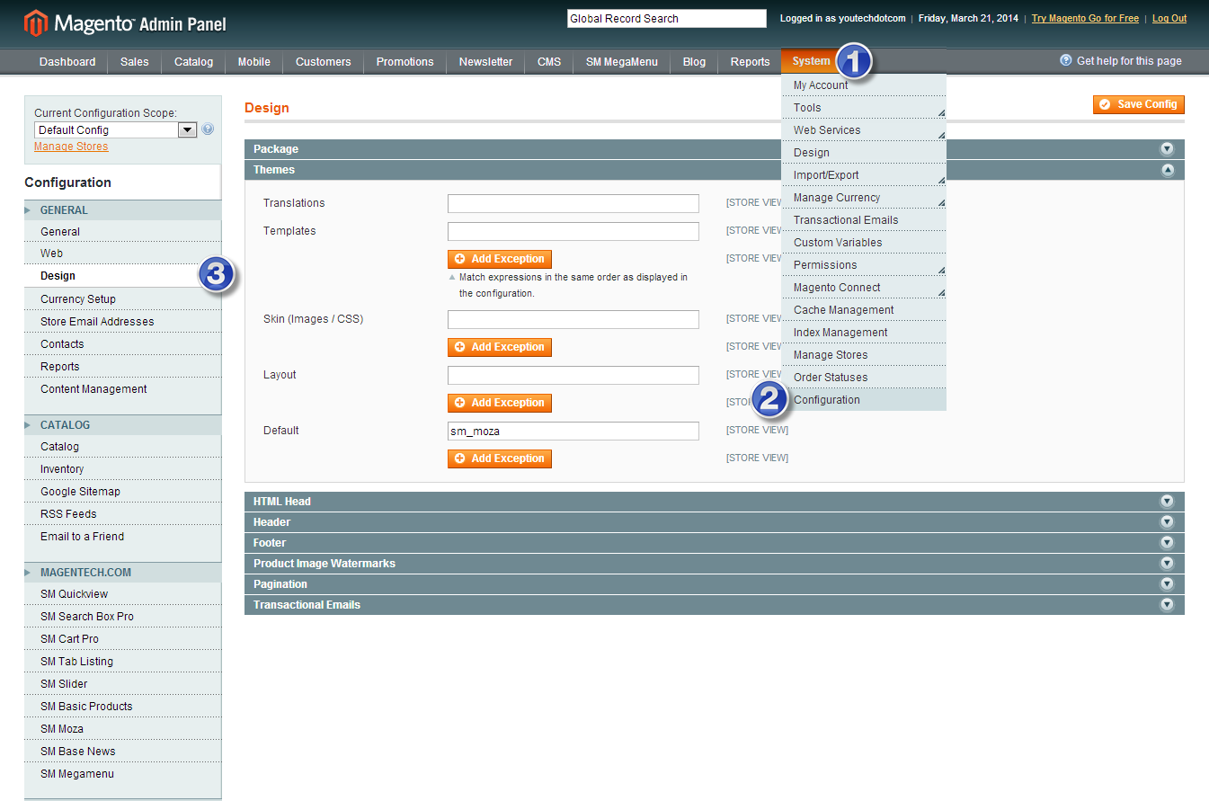Select Design in System dropdown menu
This screenshot has width=1209, height=801.
(x=864, y=153)
